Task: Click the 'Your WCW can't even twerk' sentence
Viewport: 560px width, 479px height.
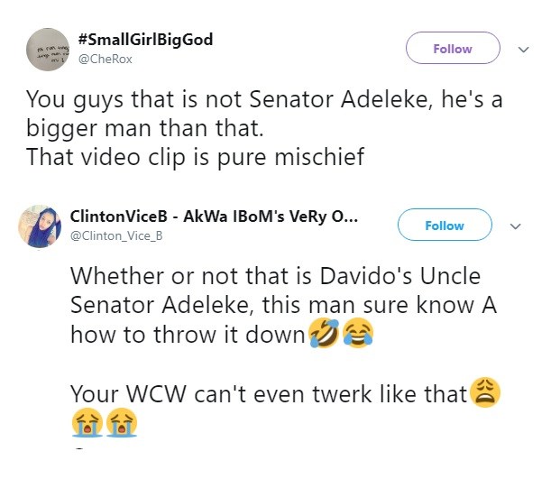Action: pyautogui.click(x=269, y=393)
